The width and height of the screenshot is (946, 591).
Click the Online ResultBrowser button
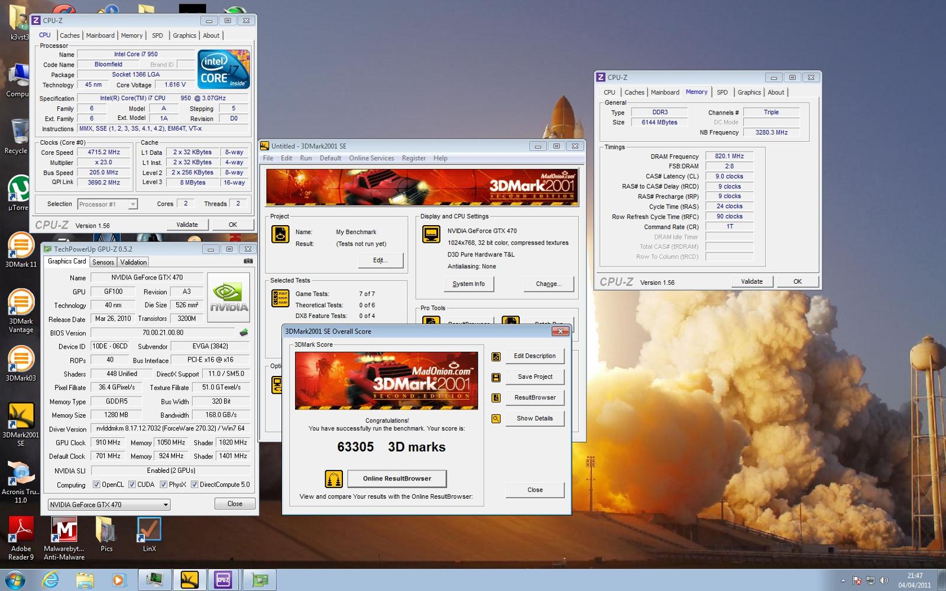pos(397,479)
